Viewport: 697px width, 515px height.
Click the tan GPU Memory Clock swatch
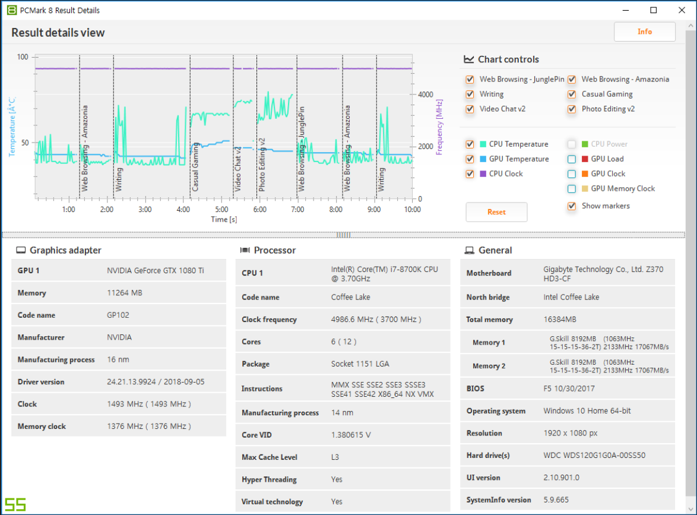coord(585,188)
